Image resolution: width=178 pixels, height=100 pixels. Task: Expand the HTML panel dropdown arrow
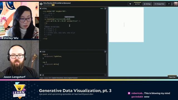click(105, 9)
